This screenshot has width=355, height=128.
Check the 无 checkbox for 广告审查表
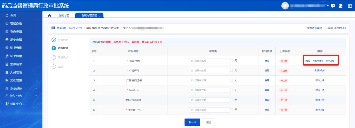tap(231, 60)
